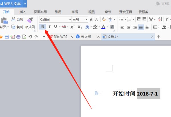The height and width of the screenshot is (117, 171).
Task: Switch to the 审阅 ribbon tab
Action: coord(75,12)
